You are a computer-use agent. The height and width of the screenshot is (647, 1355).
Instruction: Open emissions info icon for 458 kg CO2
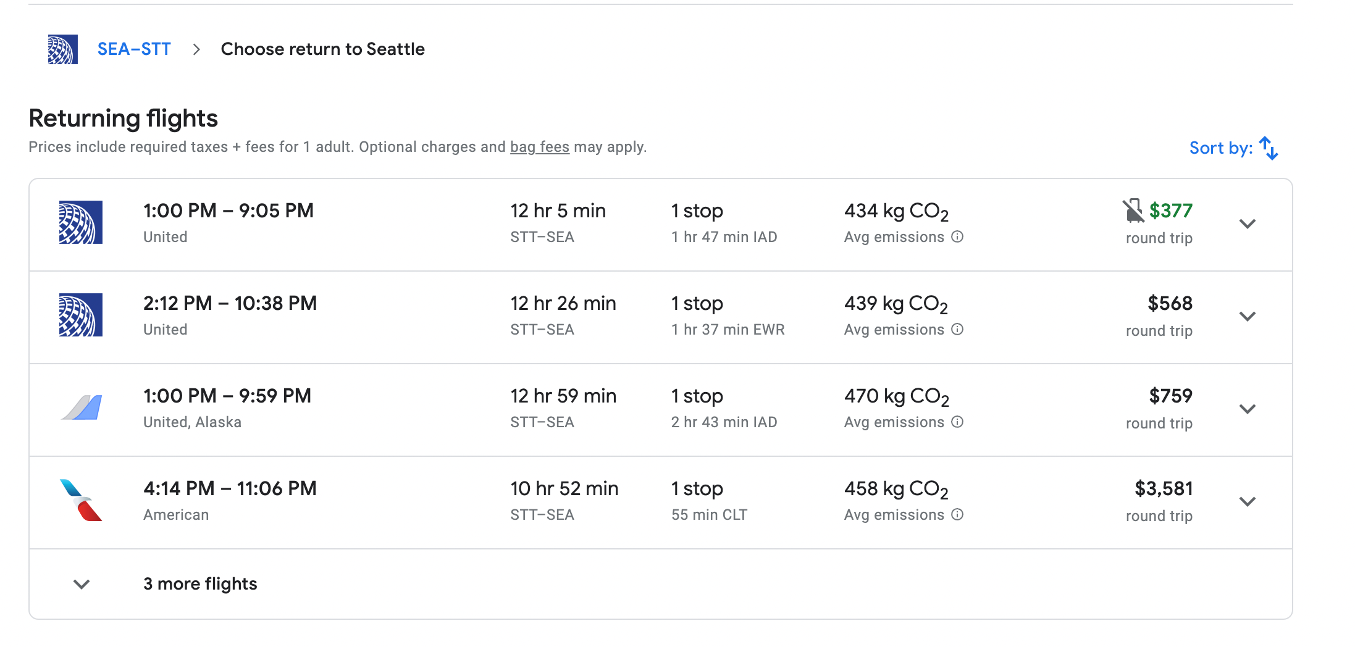point(957,515)
